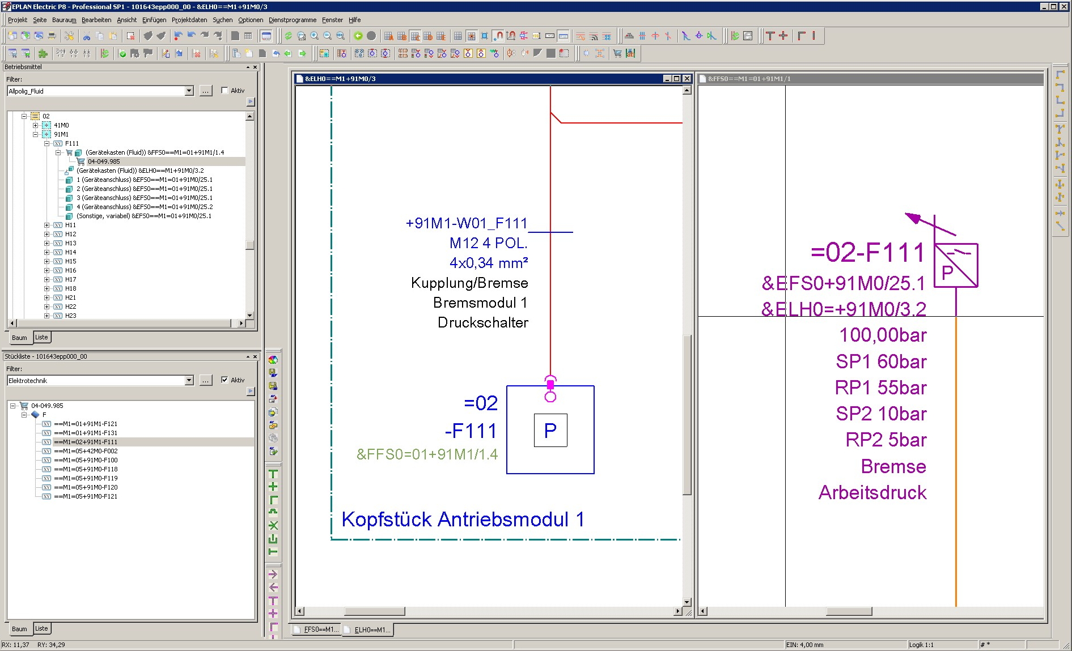Click vertical scrollbar of the &ELH0 drawing window
This screenshot has width=1072, height=651.
[687, 415]
